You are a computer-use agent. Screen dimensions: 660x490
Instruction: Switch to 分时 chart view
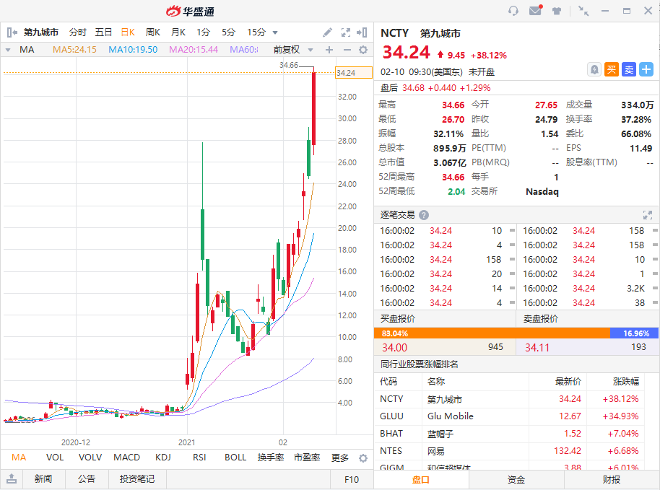tap(78, 32)
